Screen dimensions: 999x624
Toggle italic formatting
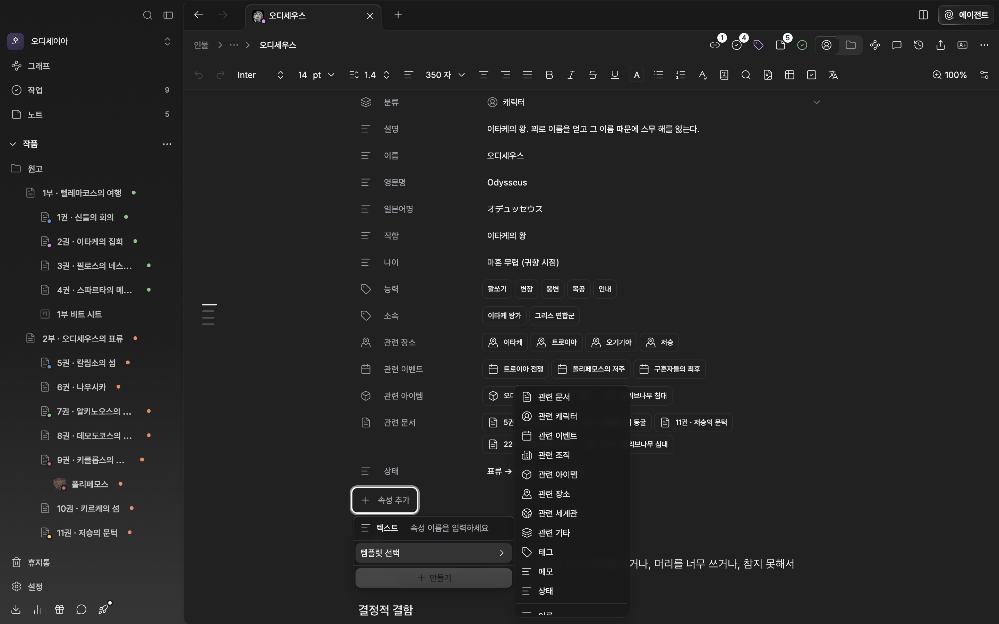point(571,75)
